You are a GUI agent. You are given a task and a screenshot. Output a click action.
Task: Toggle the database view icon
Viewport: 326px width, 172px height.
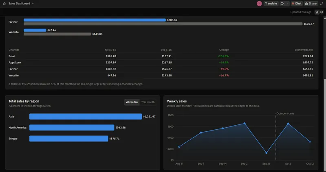tap(322, 12)
